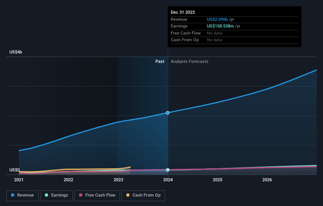
Task: Click Cash From Op row in tooltip
Action: 234,40
